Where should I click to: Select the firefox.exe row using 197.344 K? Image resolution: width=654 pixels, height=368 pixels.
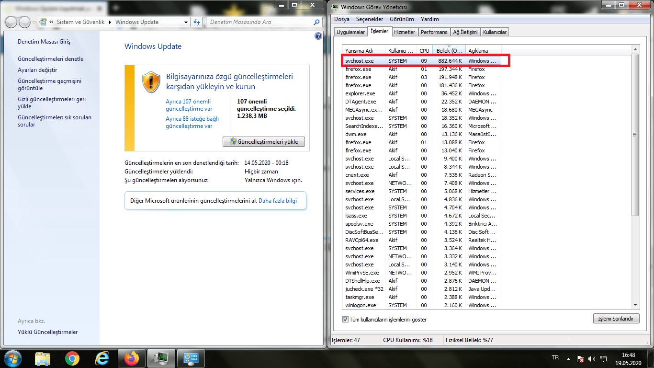(x=422, y=69)
